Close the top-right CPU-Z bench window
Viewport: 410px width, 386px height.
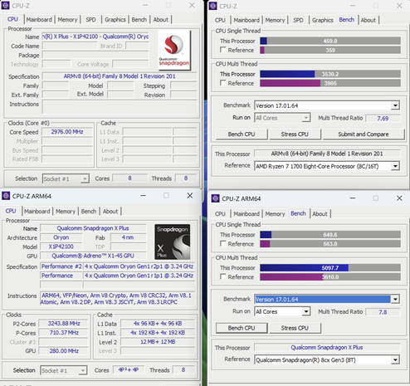pyautogui.click(x=399, y=6)
